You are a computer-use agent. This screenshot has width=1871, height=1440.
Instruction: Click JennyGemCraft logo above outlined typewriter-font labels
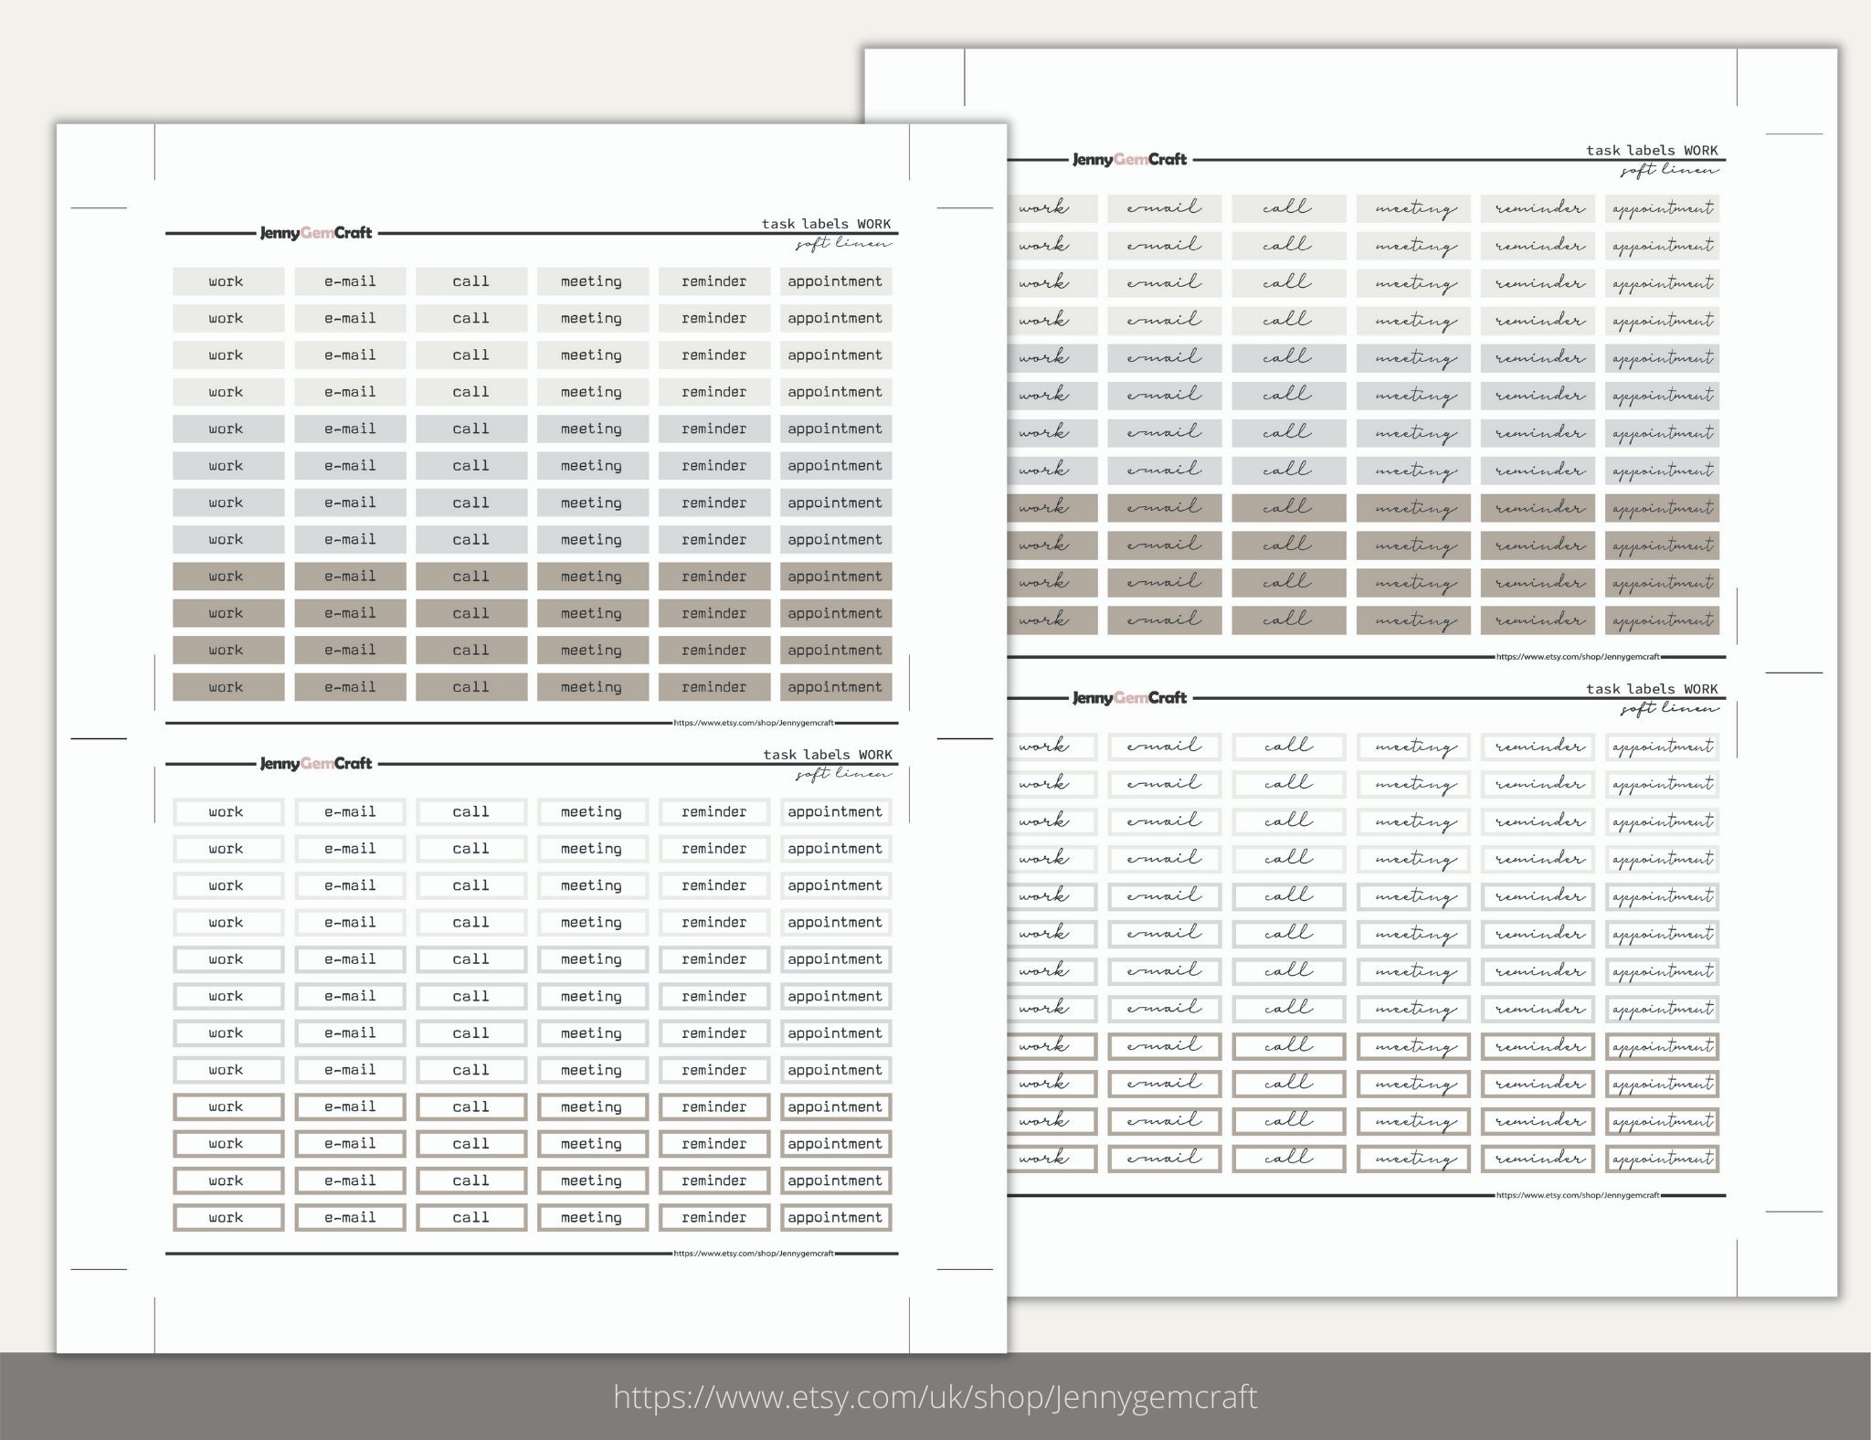coord(316,763)
